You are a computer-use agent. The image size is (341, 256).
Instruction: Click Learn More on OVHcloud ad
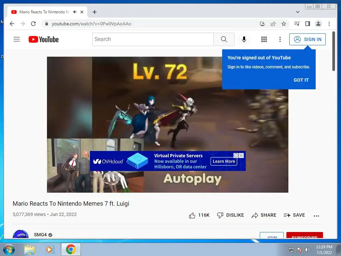(224, 161)
